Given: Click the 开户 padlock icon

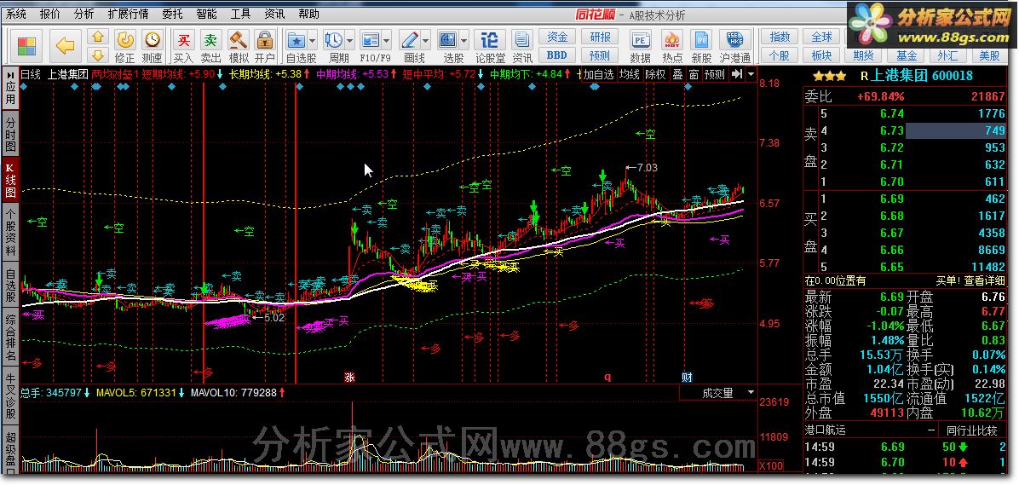Looking at the screenshot, I should coord(264,40).
